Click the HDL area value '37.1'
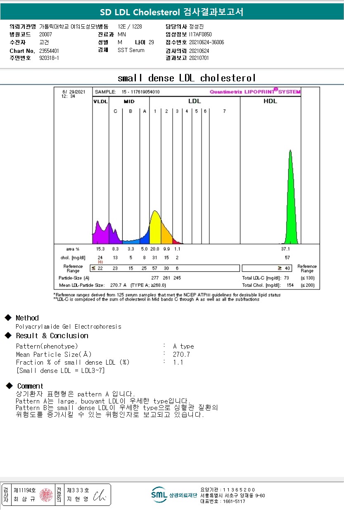This screenshot has height=510, width=344. coord(286,249)
